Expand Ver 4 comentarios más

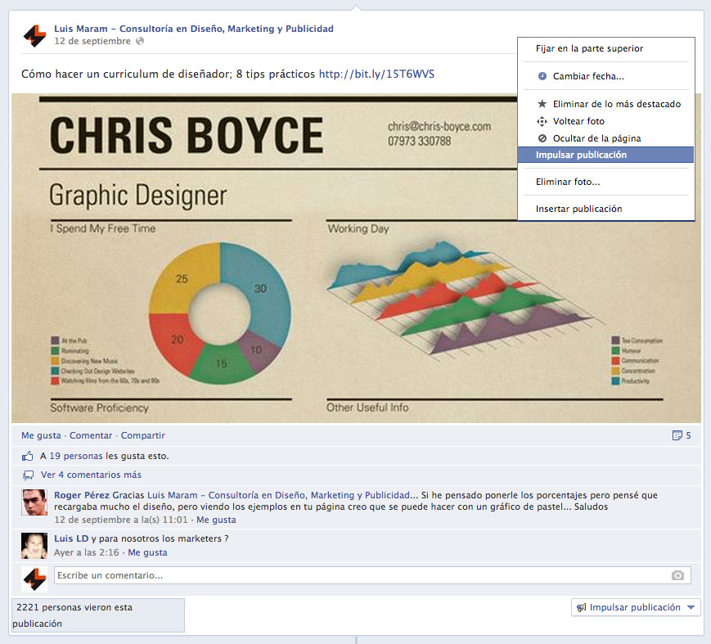91,475
